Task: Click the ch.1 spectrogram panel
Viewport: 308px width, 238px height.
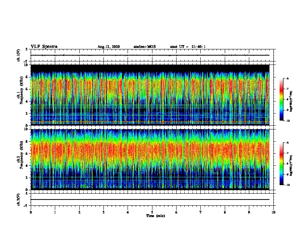Action: 150,95
